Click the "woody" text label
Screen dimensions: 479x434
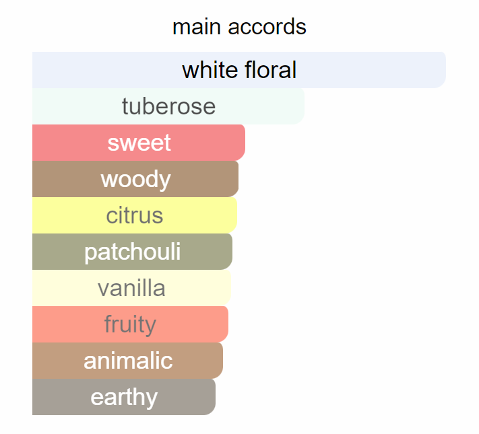pos(135,179)
